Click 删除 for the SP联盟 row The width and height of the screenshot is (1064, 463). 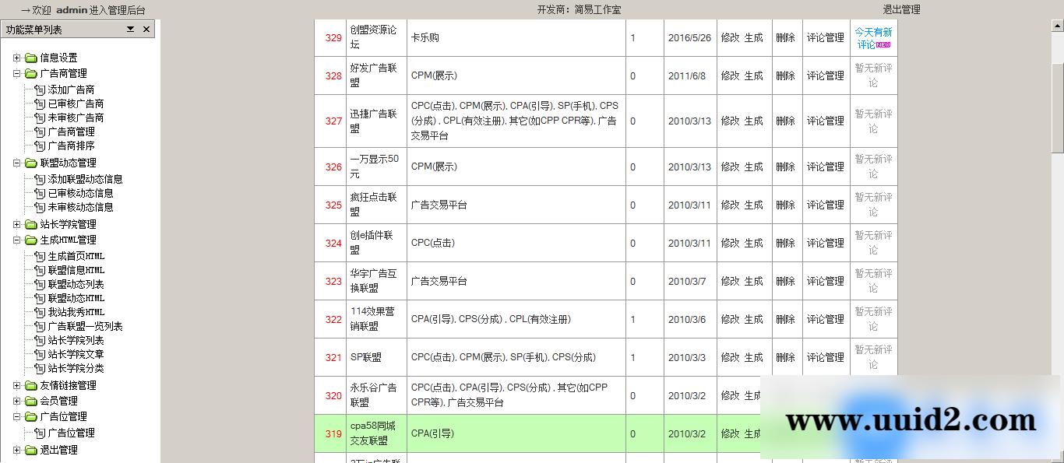785,357
